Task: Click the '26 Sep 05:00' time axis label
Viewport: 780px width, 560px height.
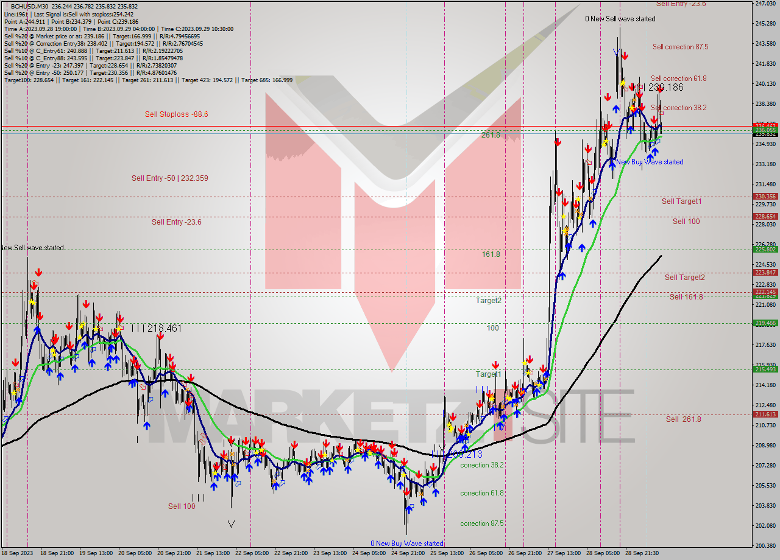Action: (486, 553)
